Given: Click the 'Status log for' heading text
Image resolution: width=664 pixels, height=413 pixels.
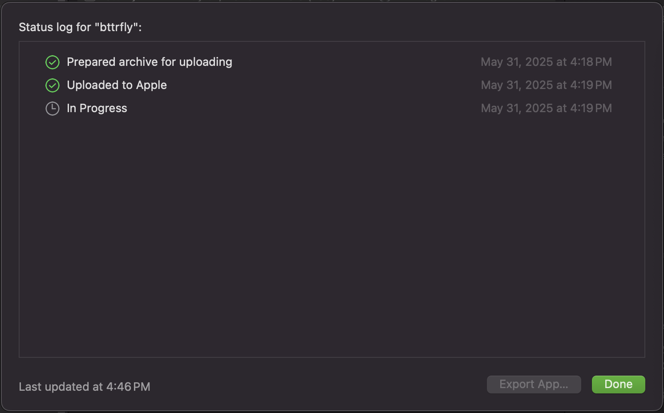Looking at the screenshot, I should [55, 27].
